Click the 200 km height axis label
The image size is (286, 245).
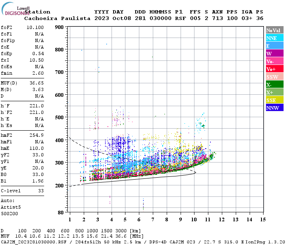[x=59, y=185]
